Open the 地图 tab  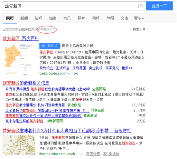click(110, 18)
